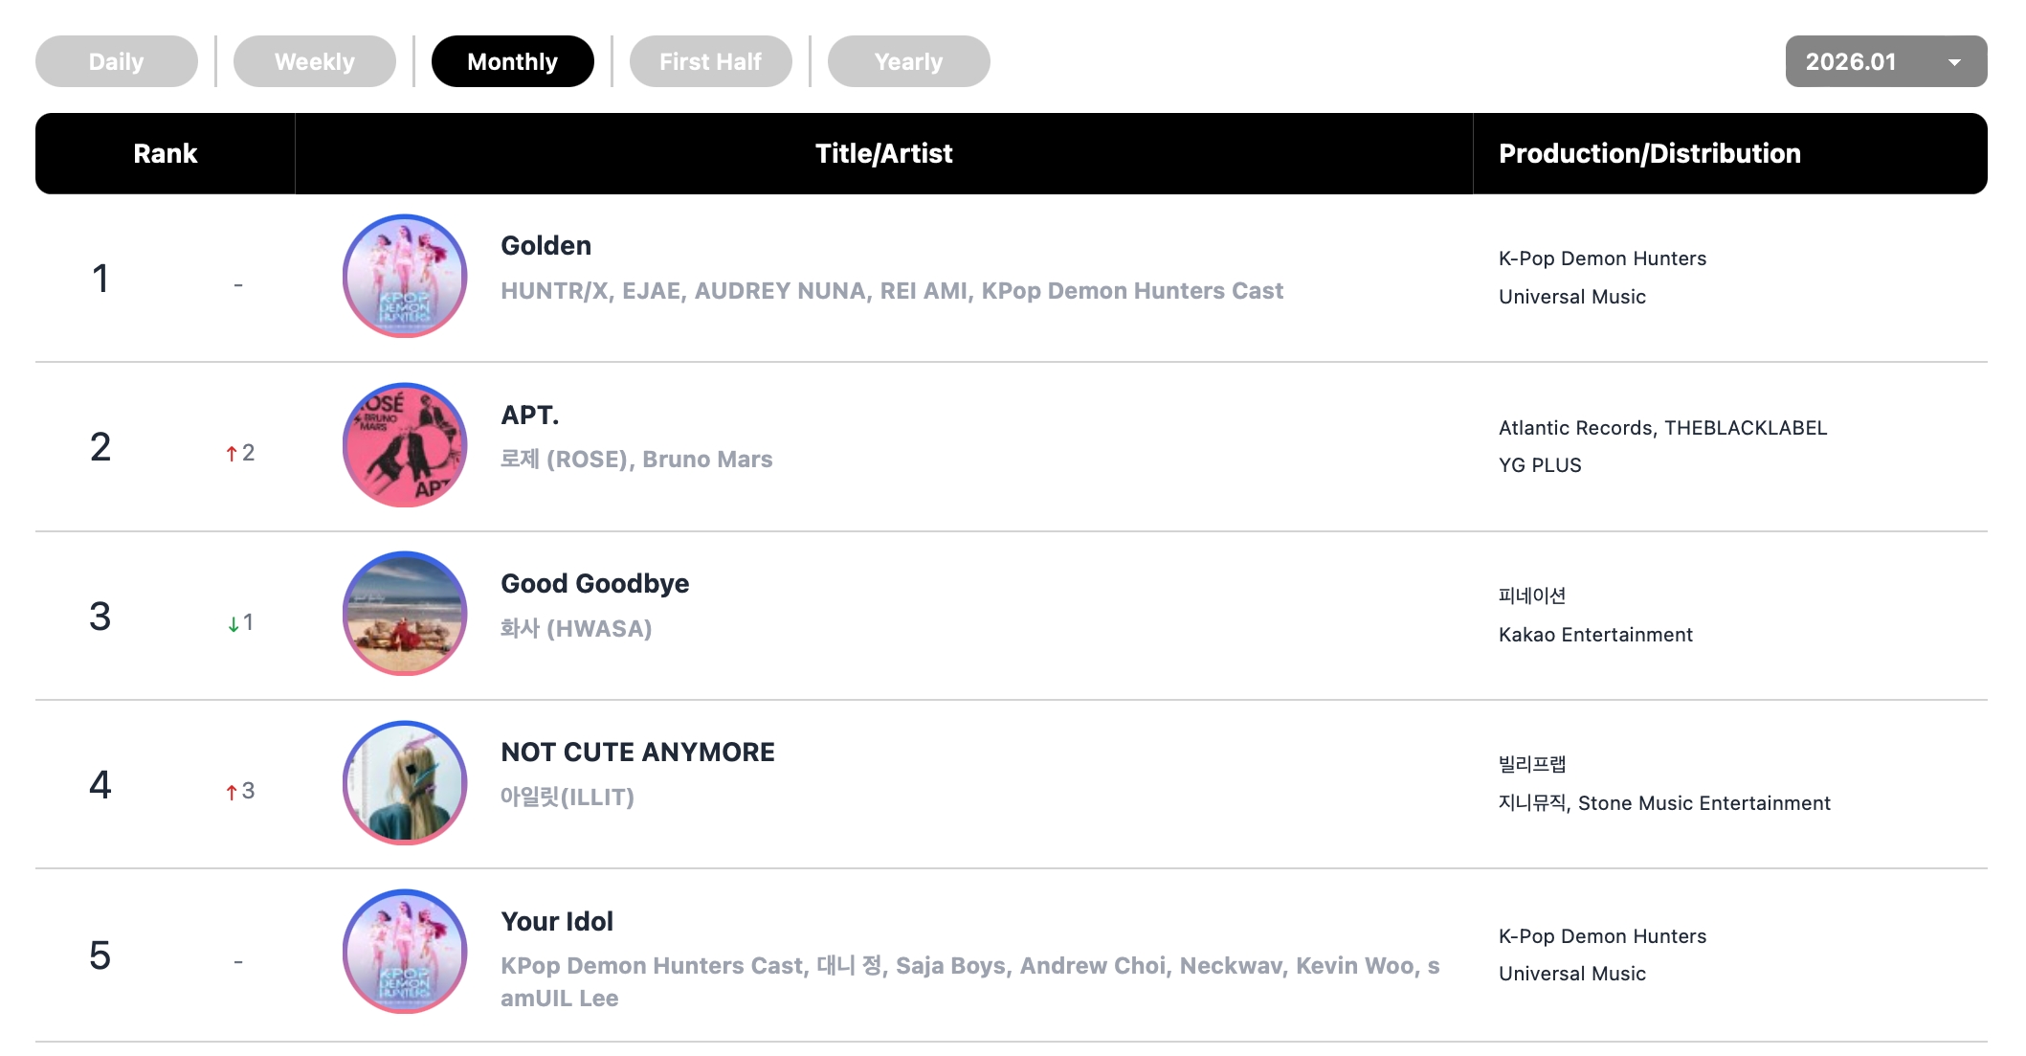Open the Your Idol song title
Screen dimensions: 2026x1056
(557, 922)
